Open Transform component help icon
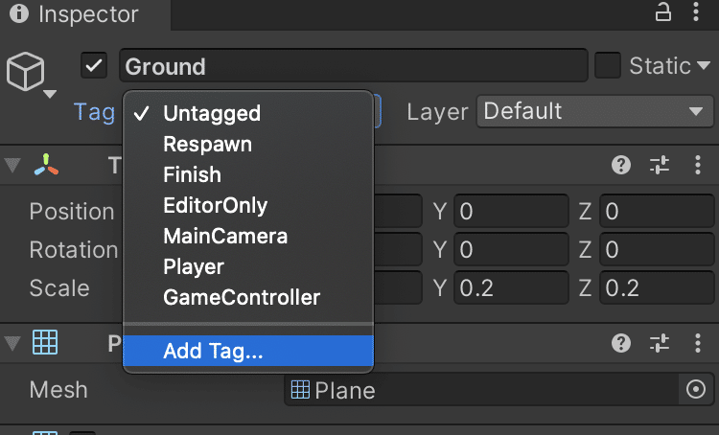This screenshot has width=719, height=435. coord(621,165)
